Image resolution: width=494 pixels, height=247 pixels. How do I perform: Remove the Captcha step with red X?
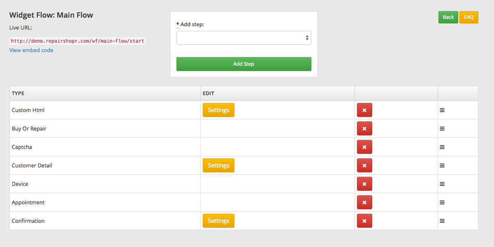364,147
